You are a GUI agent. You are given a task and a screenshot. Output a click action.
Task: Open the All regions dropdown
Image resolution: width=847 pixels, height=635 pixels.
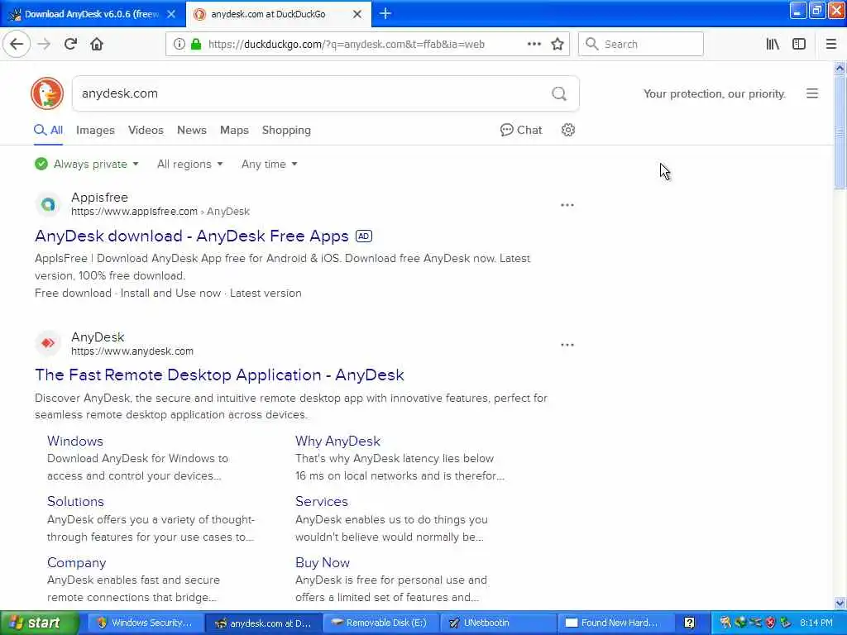click(189, 164)
